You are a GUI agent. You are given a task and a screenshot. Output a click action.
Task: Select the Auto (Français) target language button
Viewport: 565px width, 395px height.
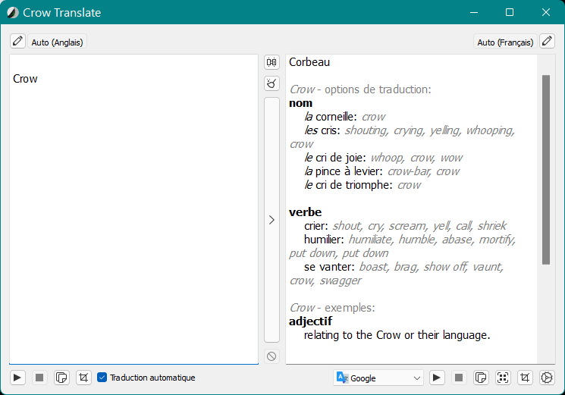505,42
